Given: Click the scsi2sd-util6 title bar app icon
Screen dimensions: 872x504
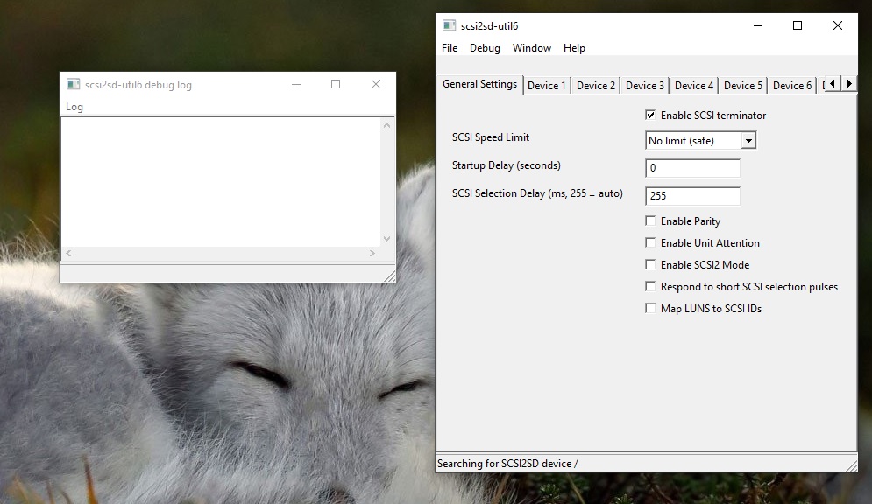Looking at the screenshot, I should point(449,25).
